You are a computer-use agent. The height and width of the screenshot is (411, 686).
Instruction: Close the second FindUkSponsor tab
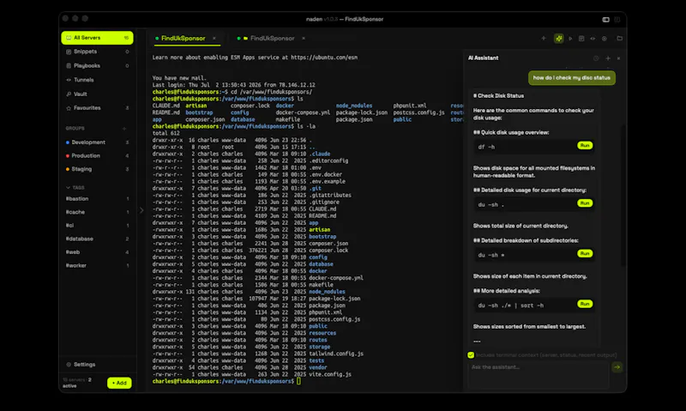pos(304,39)
